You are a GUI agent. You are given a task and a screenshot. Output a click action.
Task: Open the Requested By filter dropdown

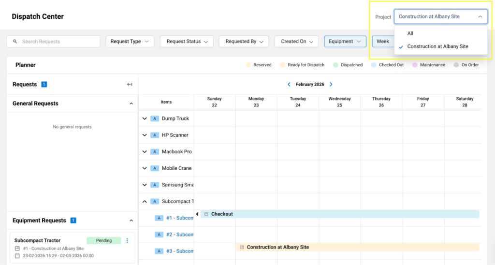coord(244,42)
